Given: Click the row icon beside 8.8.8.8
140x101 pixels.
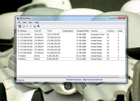Looking at the screenshot, I should coord(19,56).
